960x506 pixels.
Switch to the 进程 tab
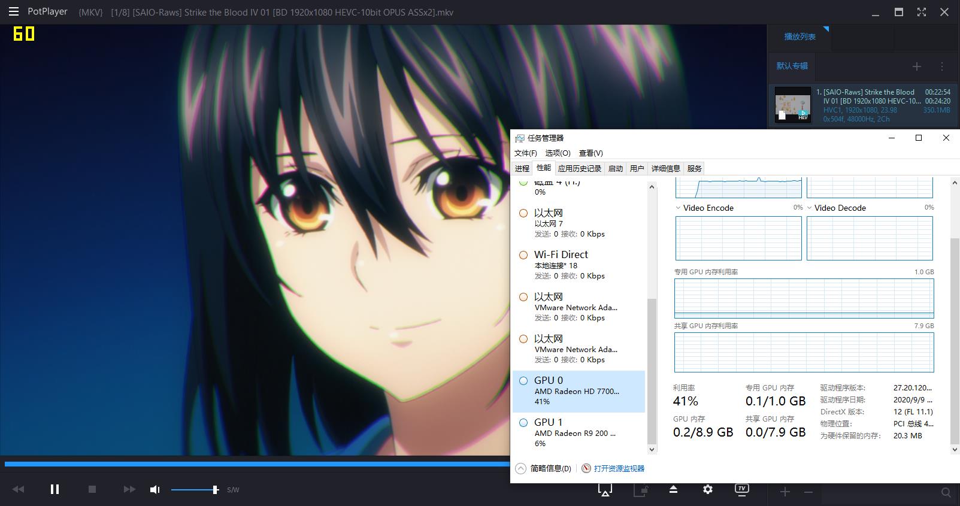click(x=522, y=168)
